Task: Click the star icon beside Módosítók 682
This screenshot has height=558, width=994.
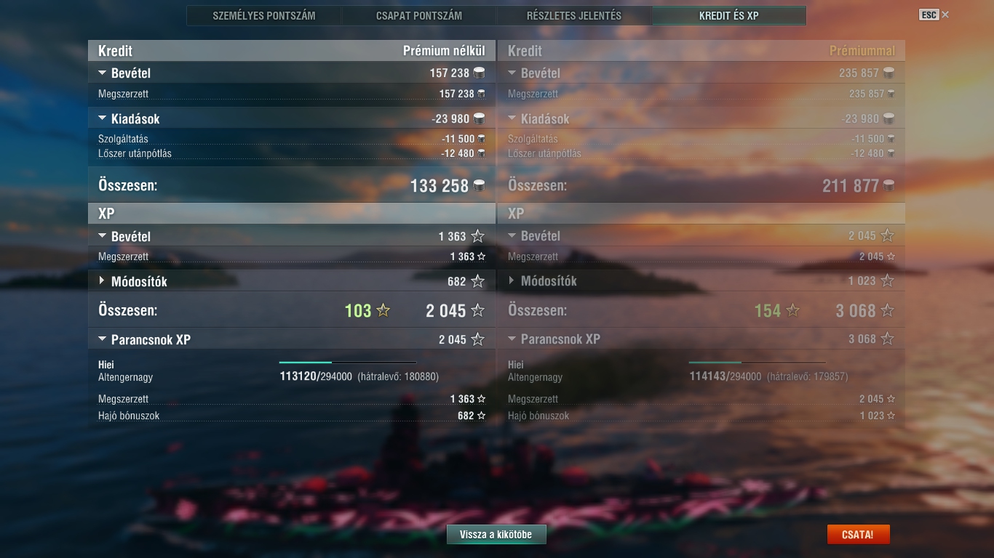Action: coord(477,281)
